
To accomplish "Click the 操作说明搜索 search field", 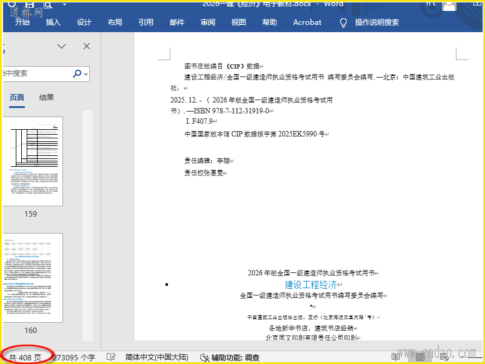I will pyautogui.click(x=376, y=22).
